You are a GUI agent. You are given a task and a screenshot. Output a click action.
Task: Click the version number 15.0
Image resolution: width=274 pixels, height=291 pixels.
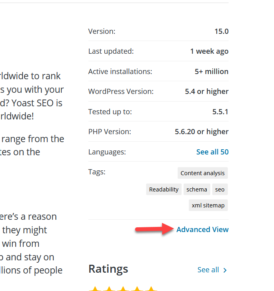pyautogui.click(x=221, y=31)
